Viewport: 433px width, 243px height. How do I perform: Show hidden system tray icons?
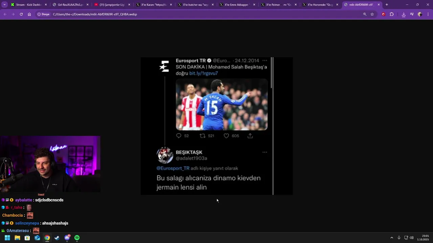click(x=392, y=238)
